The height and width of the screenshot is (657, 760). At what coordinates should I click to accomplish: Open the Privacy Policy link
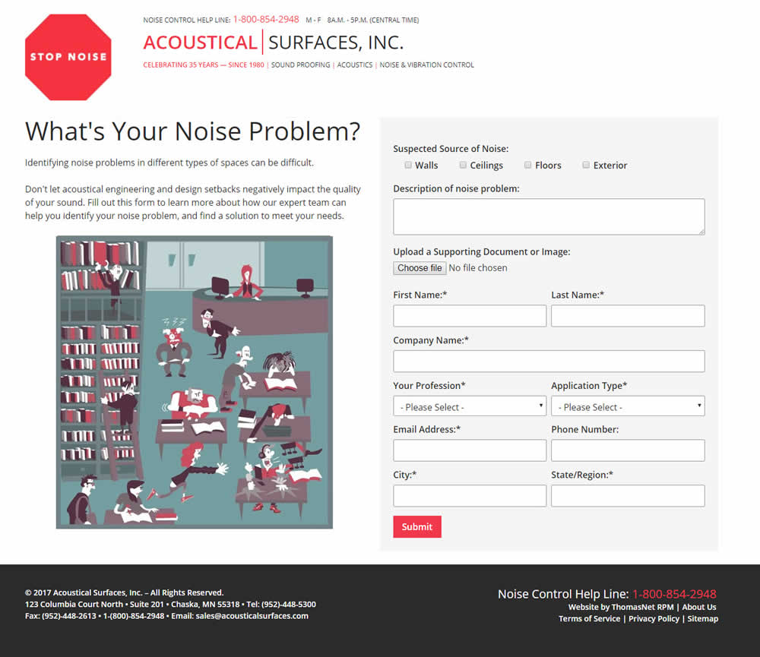click(654, 618)
